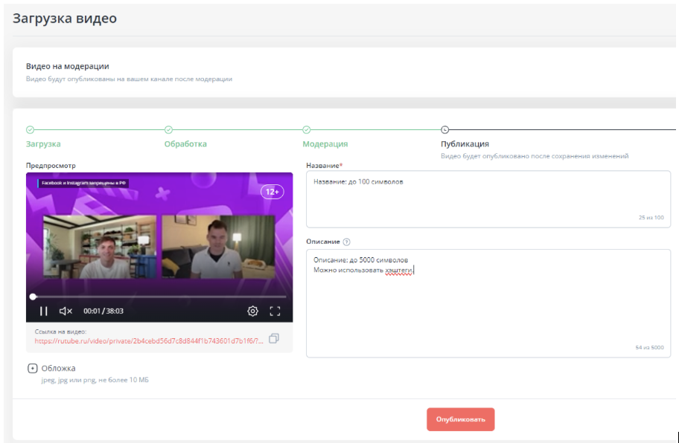Click the Публикация step label
The image size is (679, 443).
[465, 144]
